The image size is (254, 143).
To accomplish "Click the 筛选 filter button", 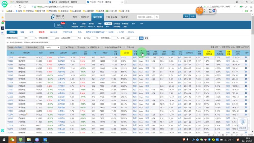I will (141, 38).
